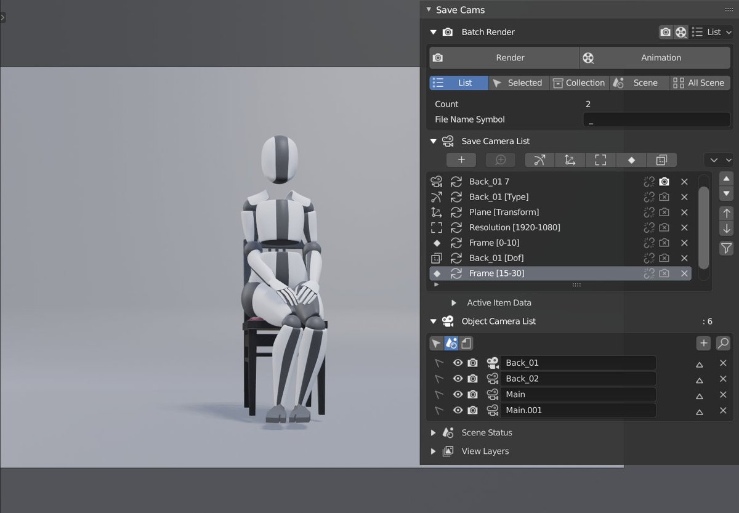The image size is (739, 513).
Task: Remove the Back_01 [Dof] saved item
Action: pos(684,258)
